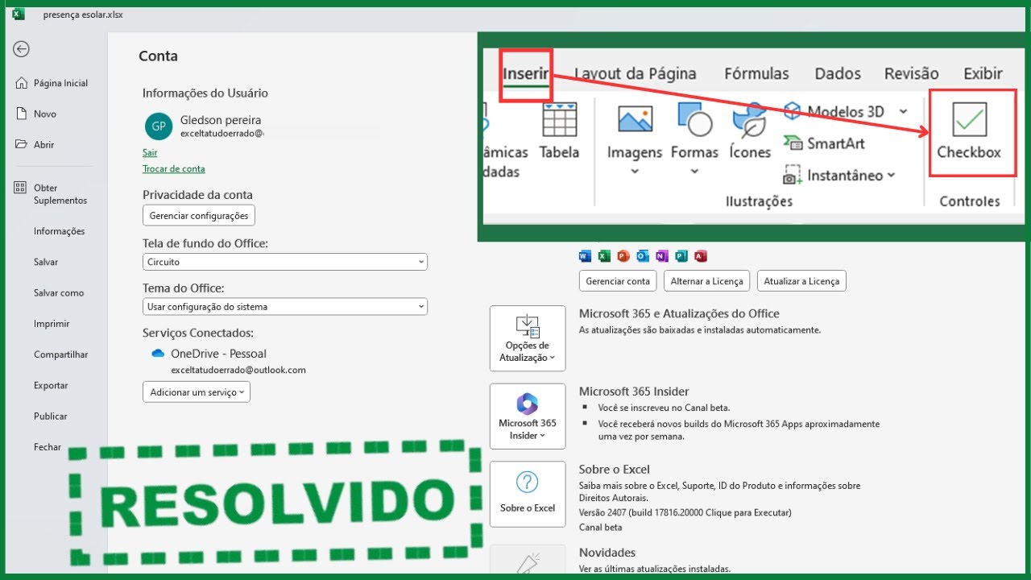Switch to the Dados ribbon tab
The width and height of the screenshot is (1031, 580).
tap(838, 74)
